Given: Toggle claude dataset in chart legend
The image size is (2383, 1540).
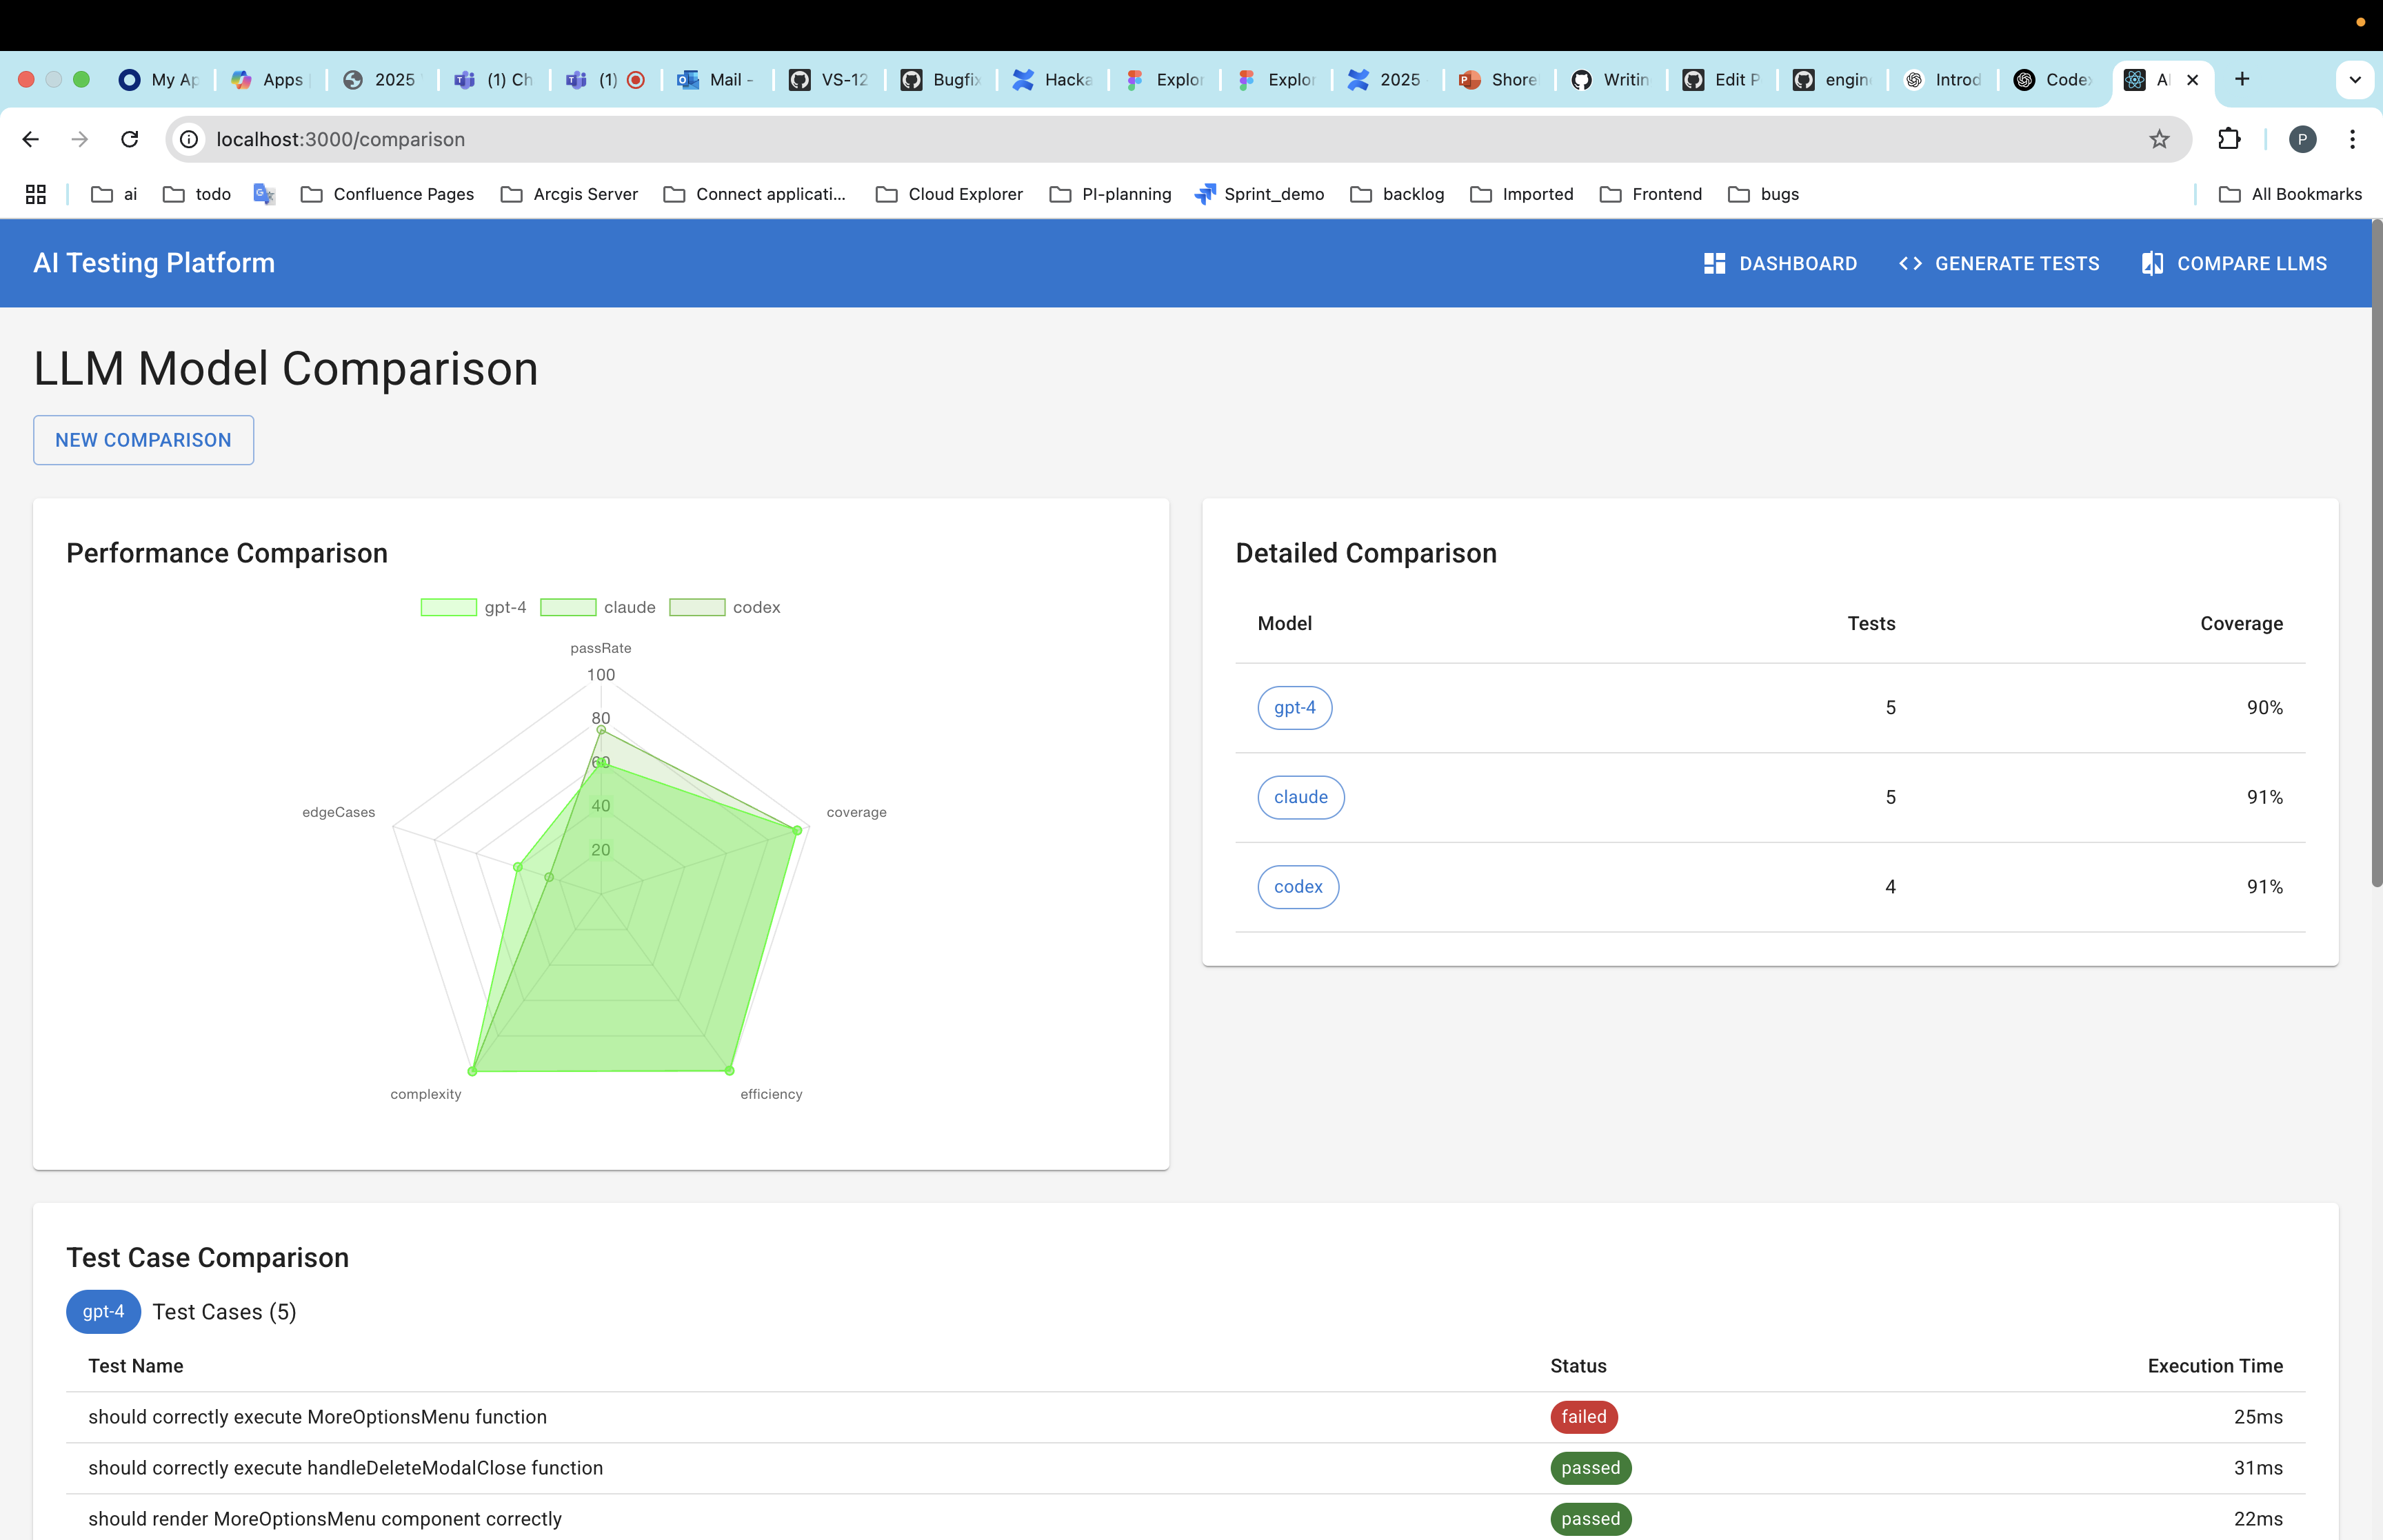Looking at the screenshot, I should pos(597,607).
